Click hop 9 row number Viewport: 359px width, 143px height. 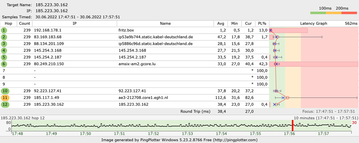click(4, 84)
